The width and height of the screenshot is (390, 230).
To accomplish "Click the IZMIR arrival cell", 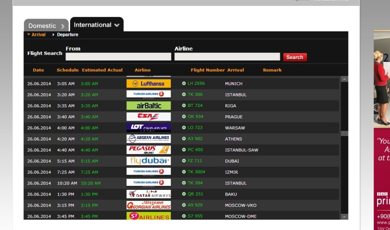I will 231,172.
